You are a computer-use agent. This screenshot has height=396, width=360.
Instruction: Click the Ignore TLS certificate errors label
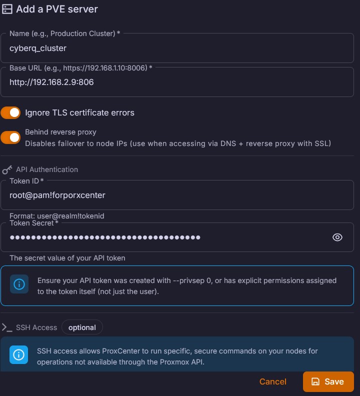coord(79,112)
